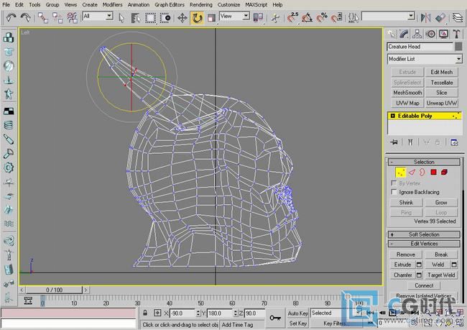Collapse the Edit Vertices rollout

point(424,244)
